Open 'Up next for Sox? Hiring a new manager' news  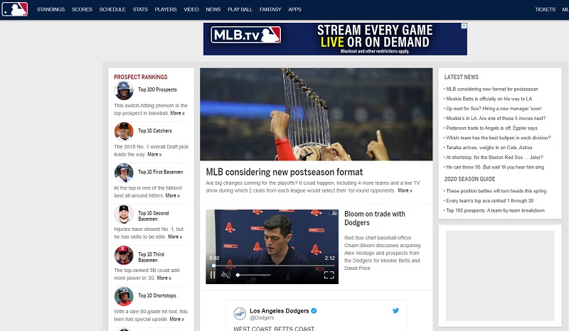pos(494,109)
